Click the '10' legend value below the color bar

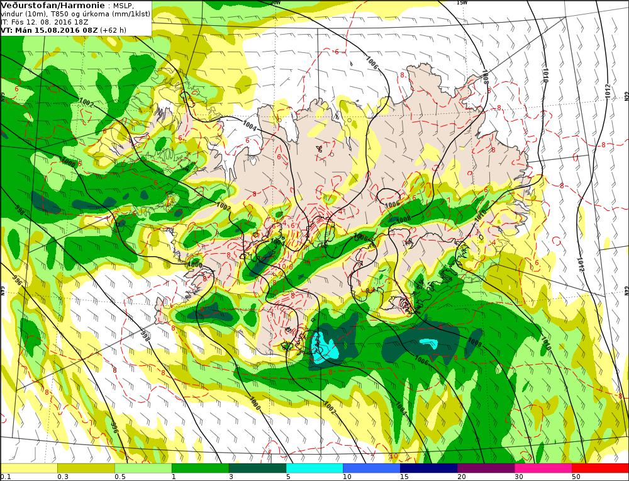click(347, 477)
